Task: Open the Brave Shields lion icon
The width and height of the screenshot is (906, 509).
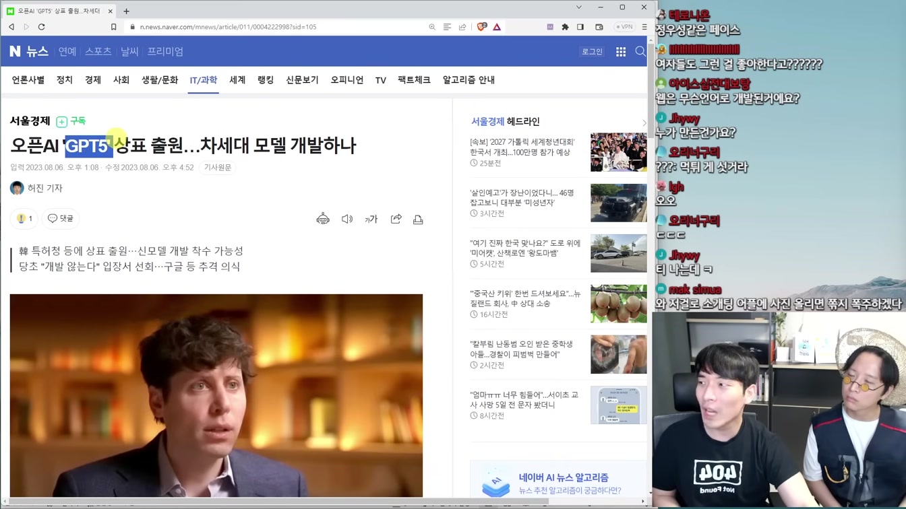Action: (x=481, y=27)
